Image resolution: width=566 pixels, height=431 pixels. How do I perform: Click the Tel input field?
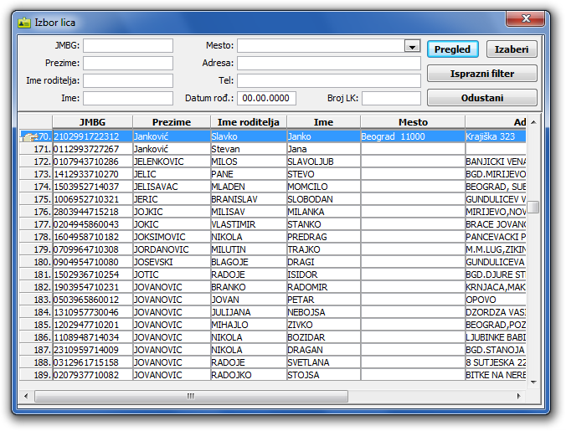[x=328, y=81]
